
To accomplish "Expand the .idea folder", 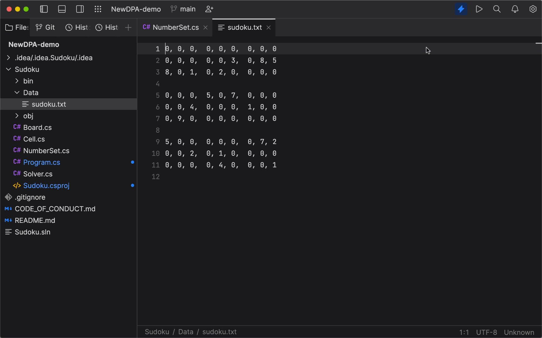I will click(x=8, y=58).
